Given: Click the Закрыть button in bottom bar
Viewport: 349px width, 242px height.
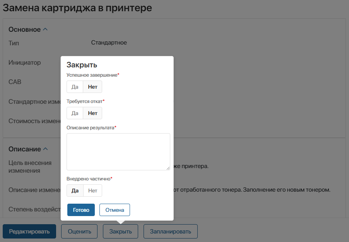Looking at the screenshot, I should (120, 231).
